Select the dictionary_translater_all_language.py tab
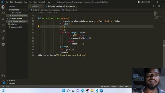165x93 pixels. click(61, 6)
